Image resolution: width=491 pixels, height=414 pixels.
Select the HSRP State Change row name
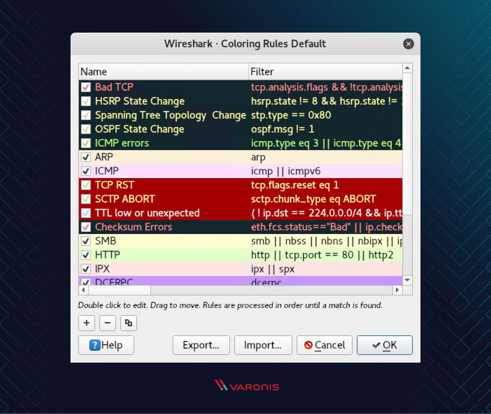click(140, 101)
